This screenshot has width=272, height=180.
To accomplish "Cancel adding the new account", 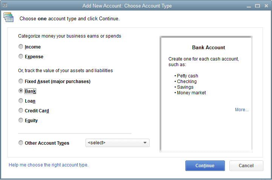I will coord(246,166).
